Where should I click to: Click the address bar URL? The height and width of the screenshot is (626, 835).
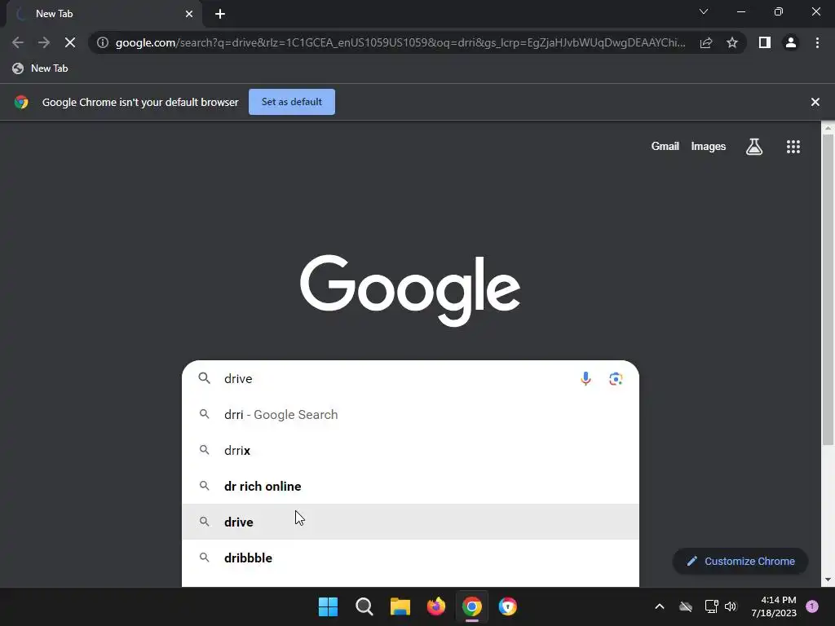pyautogui.click(x=400, y=42)
